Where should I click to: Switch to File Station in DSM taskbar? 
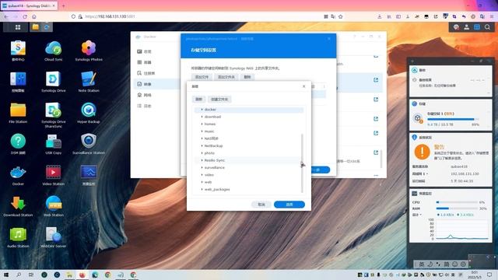click(35, 27)
